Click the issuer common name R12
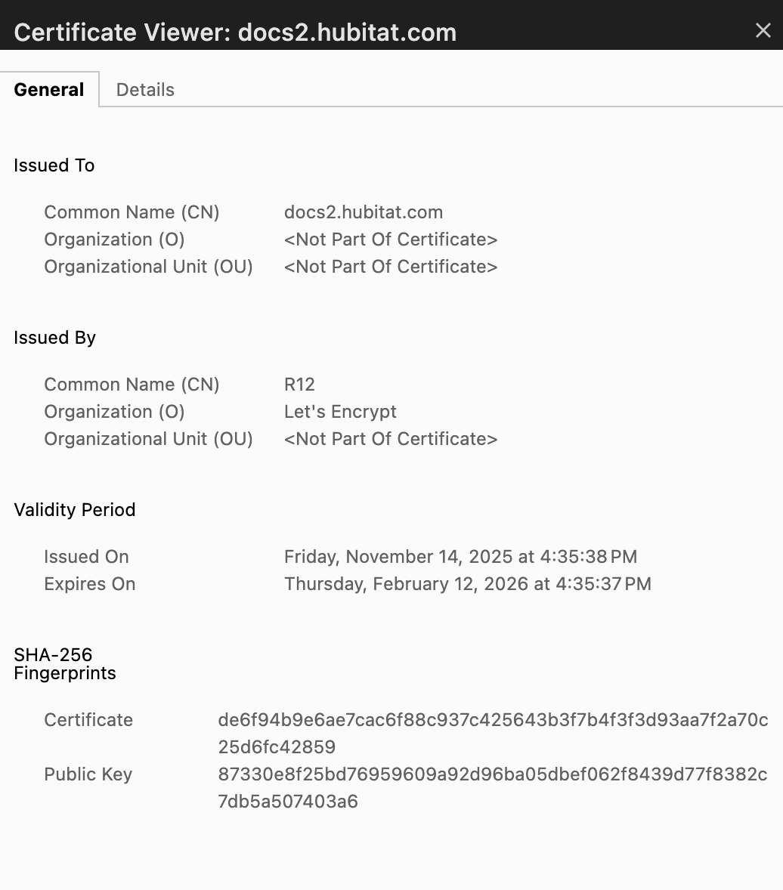 pyautogui.click(x=299, y=385)
